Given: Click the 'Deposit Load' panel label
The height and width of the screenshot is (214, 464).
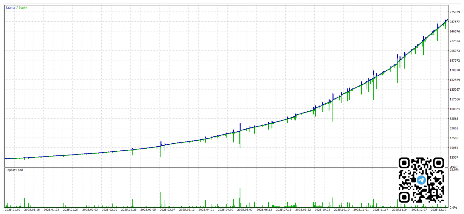Looking at the screenshot, I should tap(14, 170).
